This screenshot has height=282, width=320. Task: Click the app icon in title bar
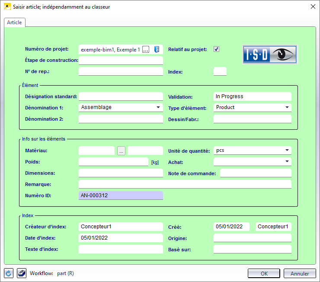pyautogui.click(x=7, y=6)
